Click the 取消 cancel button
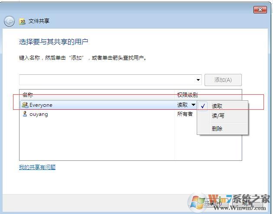 pyautogui.click(x=248, y=203)
